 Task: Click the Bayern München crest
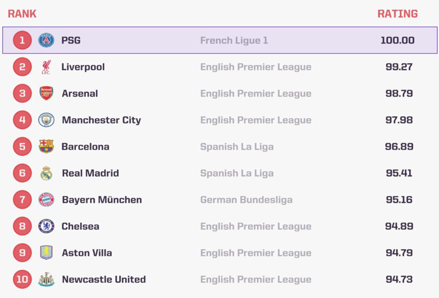[x=46, y=199]
